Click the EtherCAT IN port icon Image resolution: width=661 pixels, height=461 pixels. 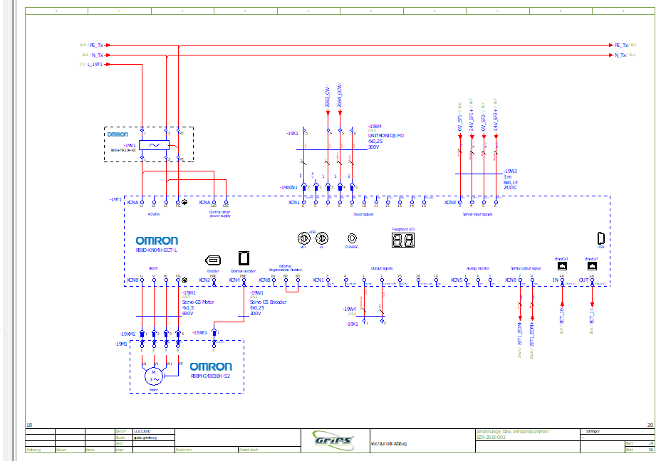point(561,266)
